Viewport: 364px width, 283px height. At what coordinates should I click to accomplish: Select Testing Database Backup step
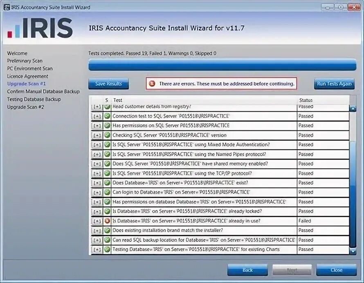pyautogui.click(x=34, y=99)
